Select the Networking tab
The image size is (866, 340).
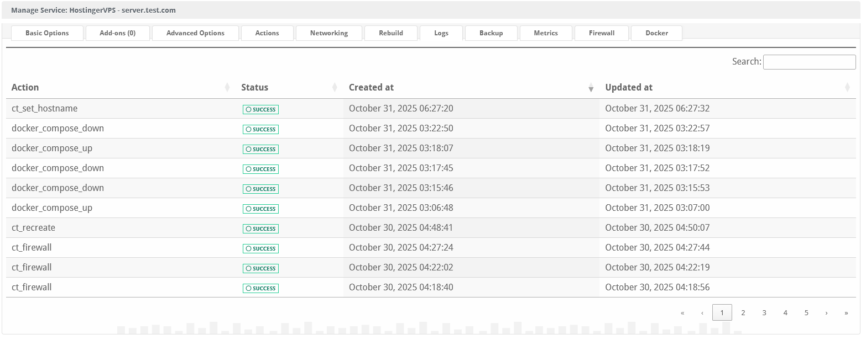tap(329, 33)
